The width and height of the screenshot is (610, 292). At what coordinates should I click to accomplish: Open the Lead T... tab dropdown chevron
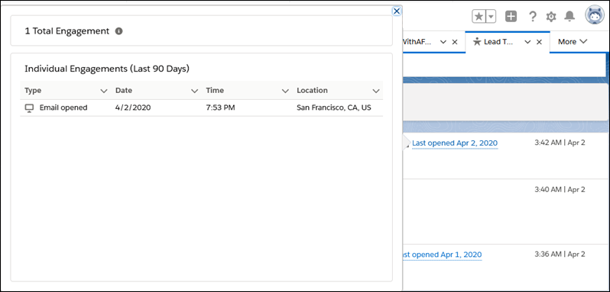tap(527, 42)
